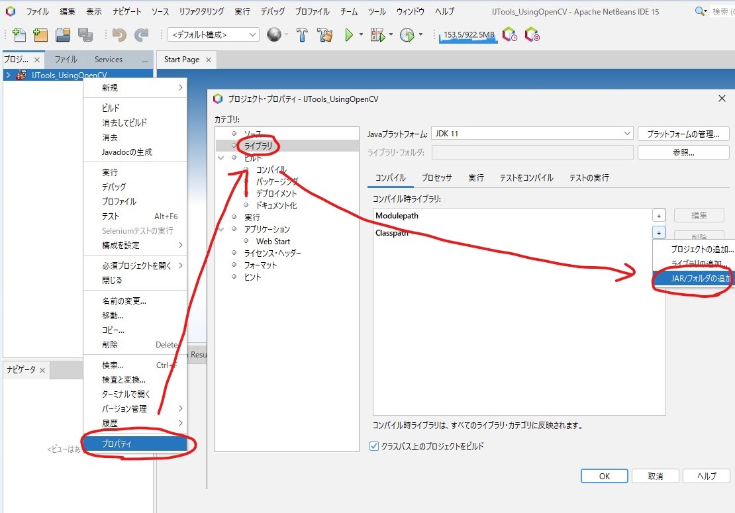Choose プロジェクトの追加 in popup
This screenshot has width=735, height=513.
click(694, 250)
